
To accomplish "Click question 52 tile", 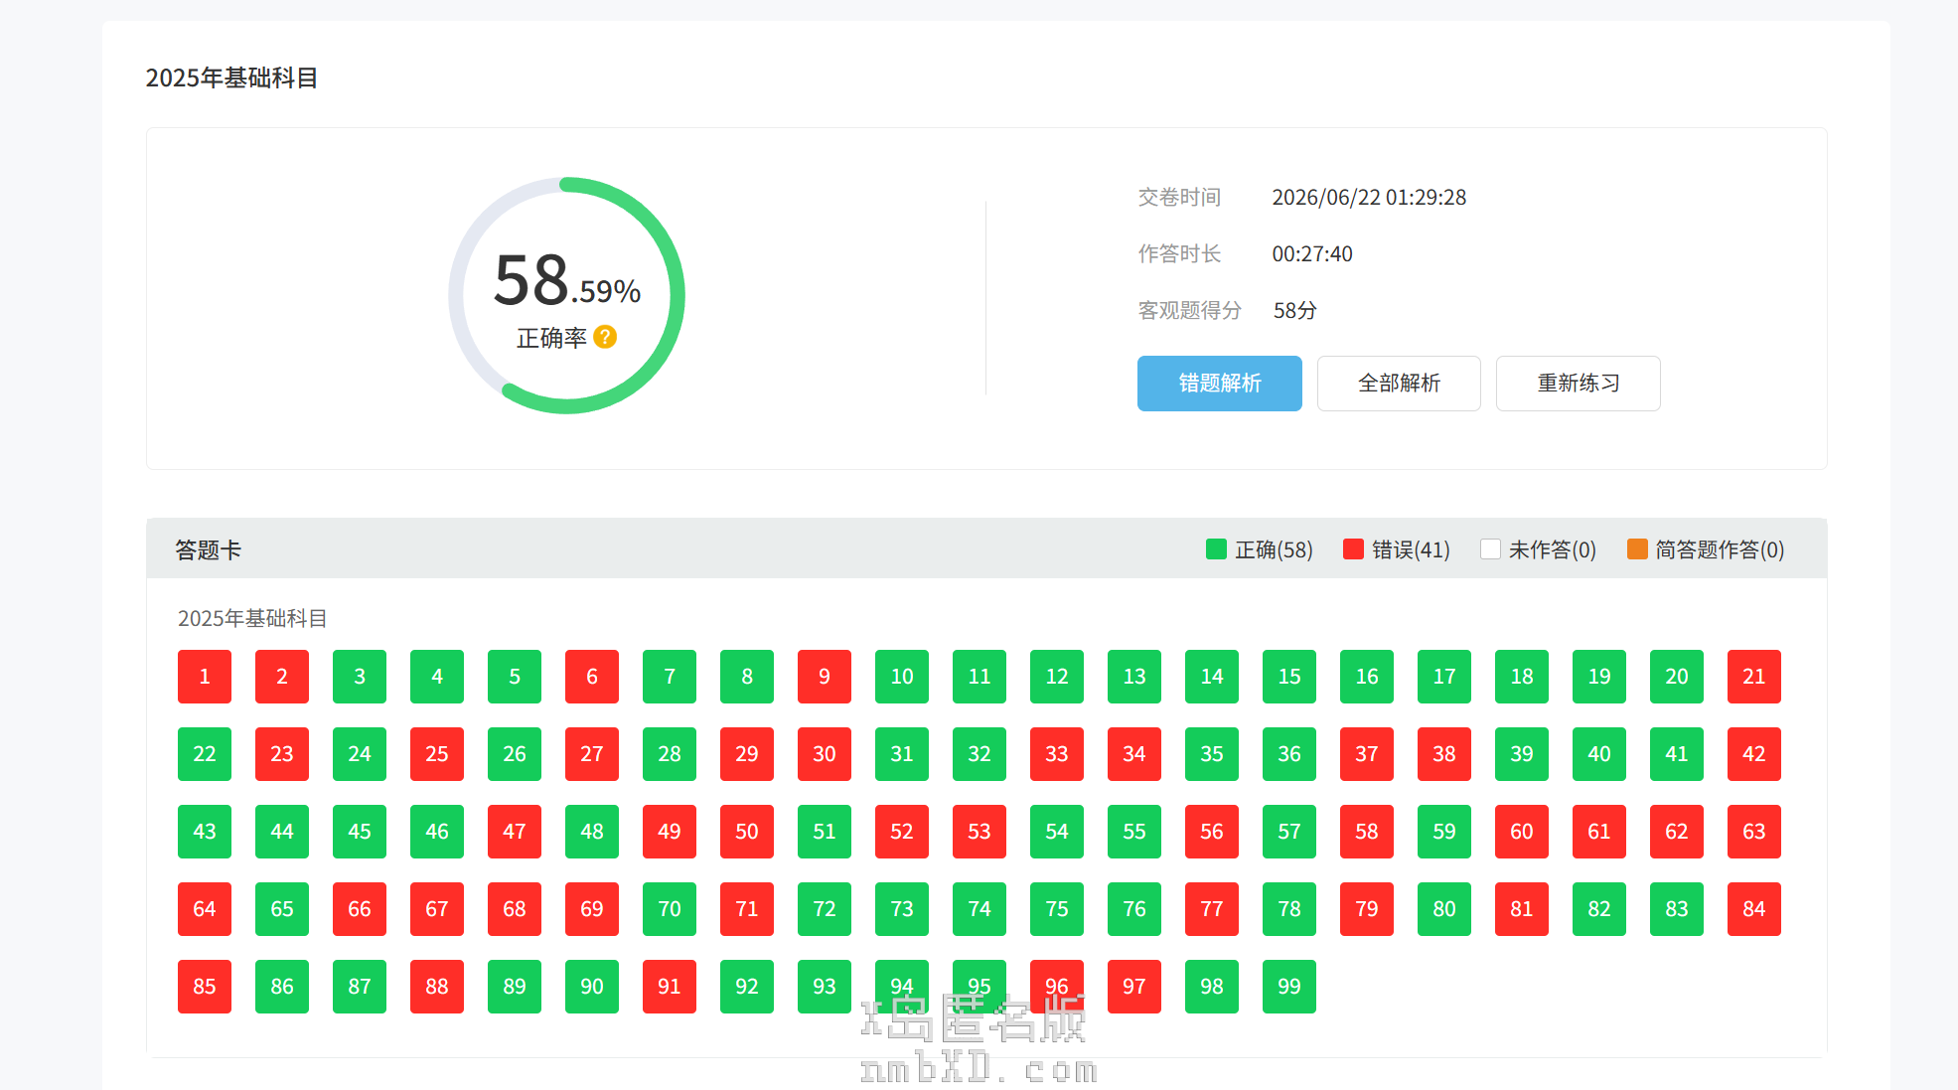I will (902, 832).
